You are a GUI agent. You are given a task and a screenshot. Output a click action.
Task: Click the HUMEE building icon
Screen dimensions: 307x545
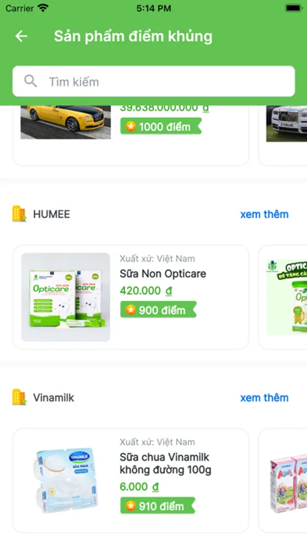point(19,214)
